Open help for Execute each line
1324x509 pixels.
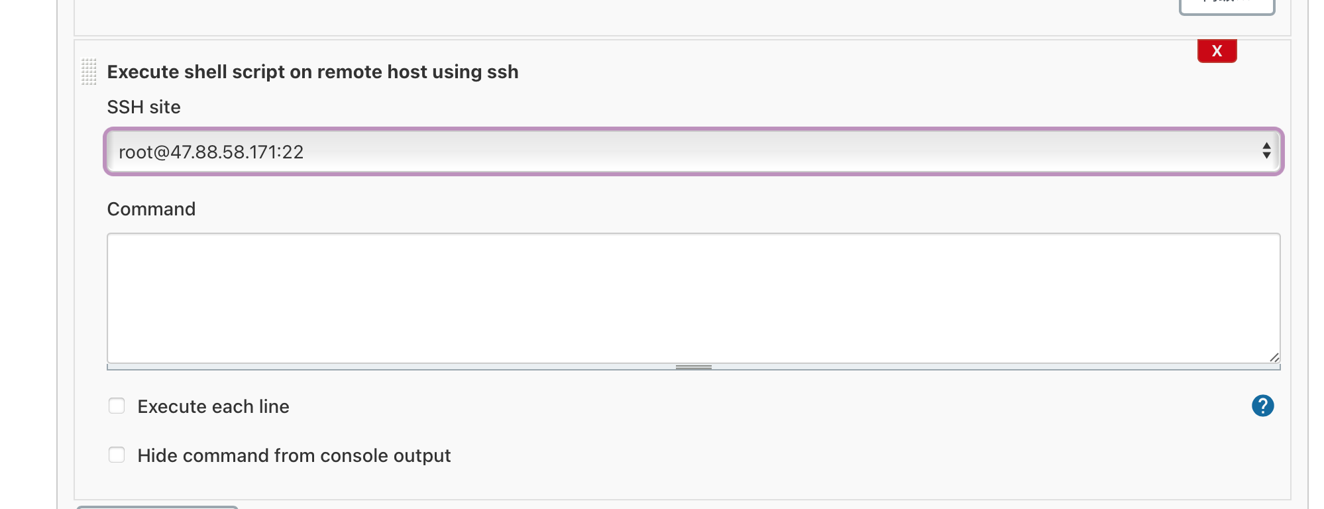pos(1262,406)
